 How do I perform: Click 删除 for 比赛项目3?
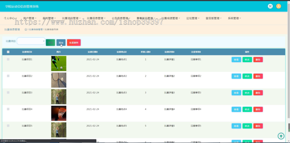[x=258, y=93]
